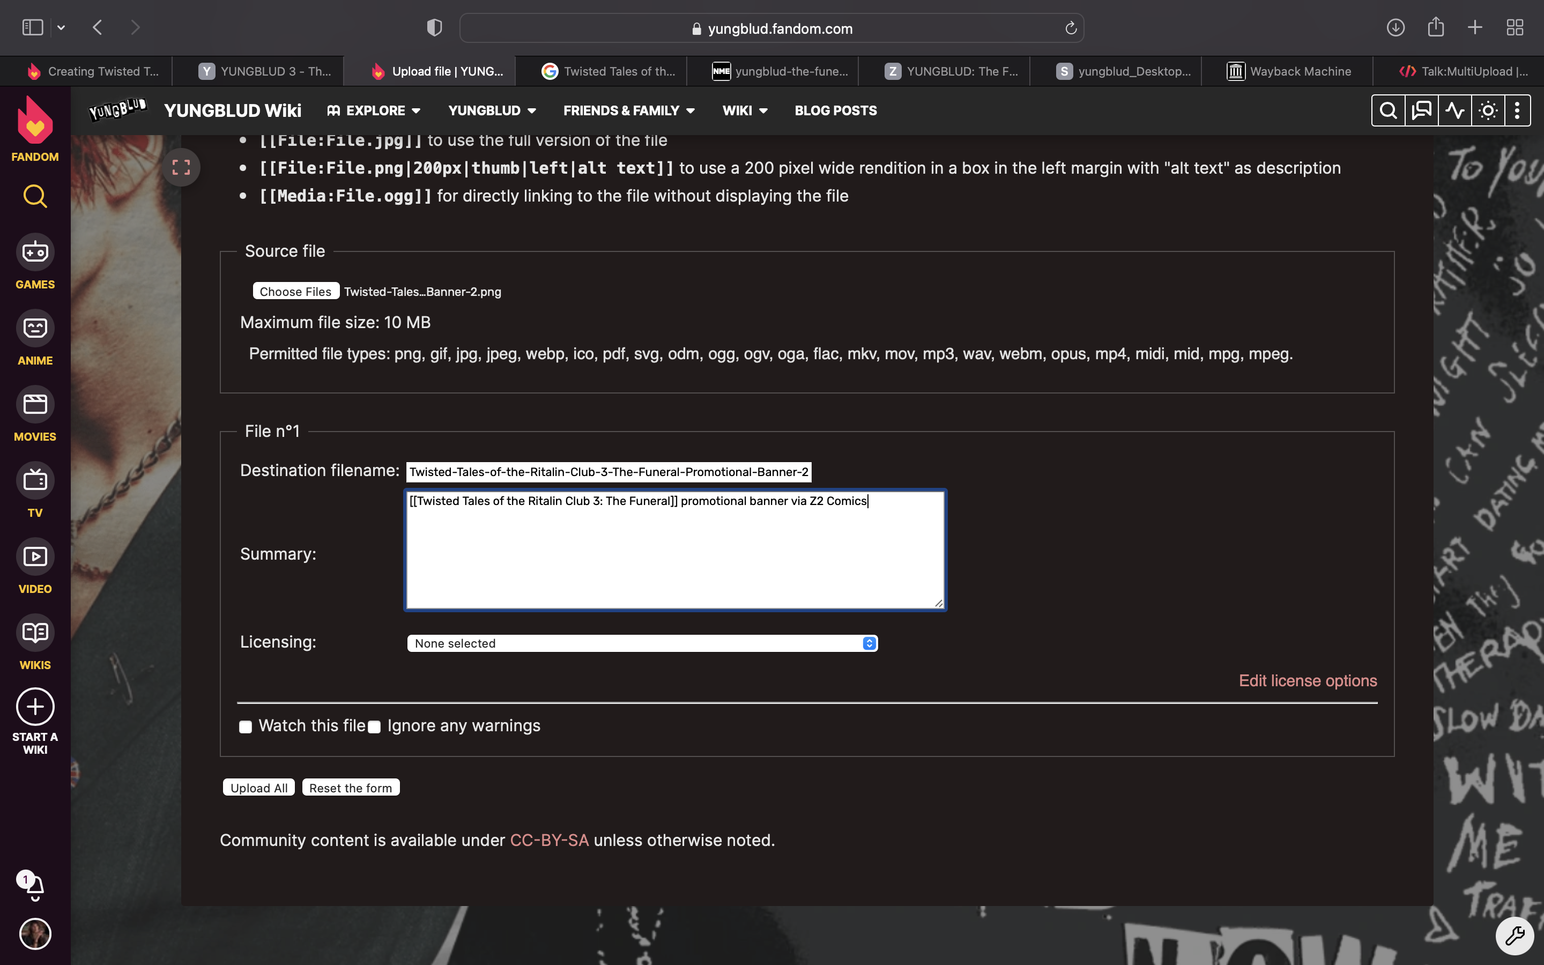The width and height of the screenshot is (1544, 965).
Task: Open the wiki Discuss icon
Action: 1422,110
